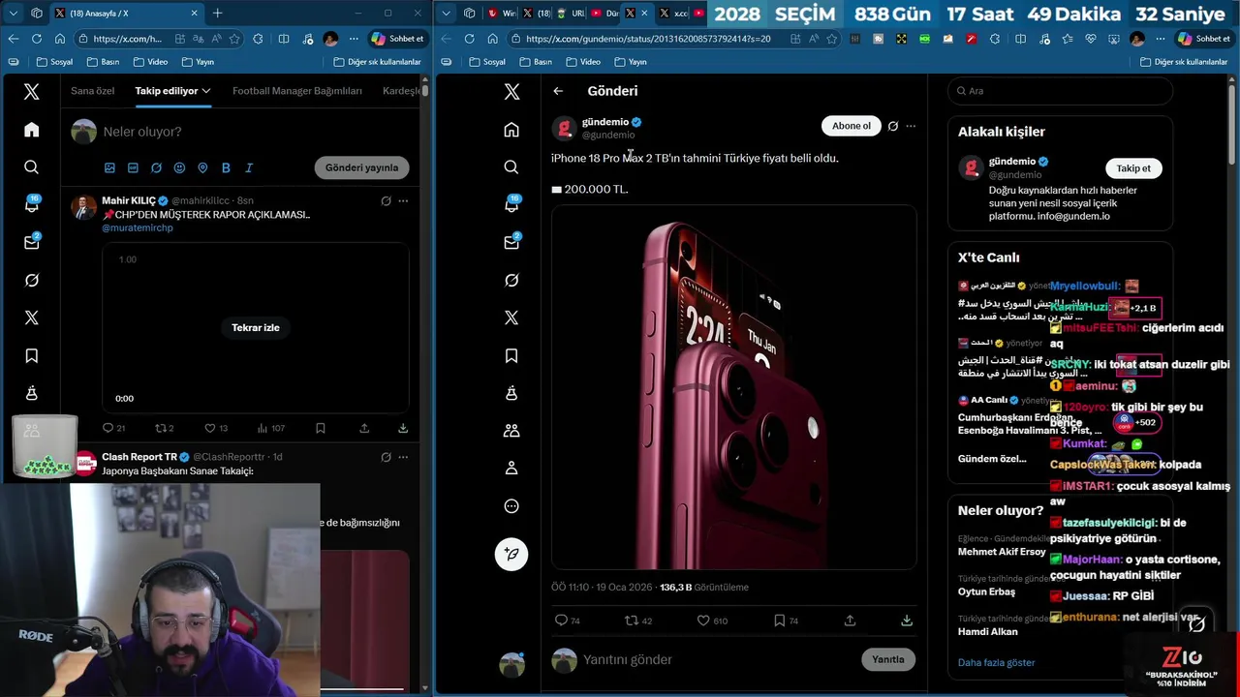Add media image icon in the composer

[x=109, y=167]
